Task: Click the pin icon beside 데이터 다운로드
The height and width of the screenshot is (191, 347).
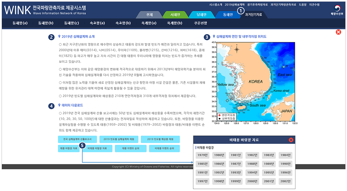Action: (59, 105)
